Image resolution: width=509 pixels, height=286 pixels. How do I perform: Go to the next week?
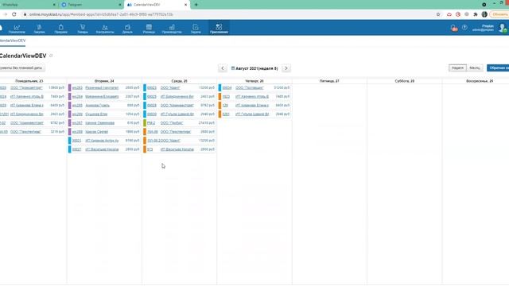286,68
